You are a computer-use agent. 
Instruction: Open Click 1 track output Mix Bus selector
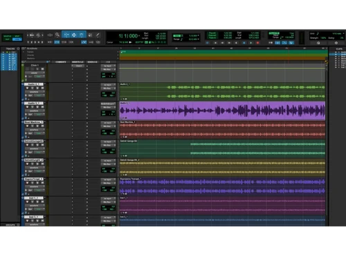108,69
